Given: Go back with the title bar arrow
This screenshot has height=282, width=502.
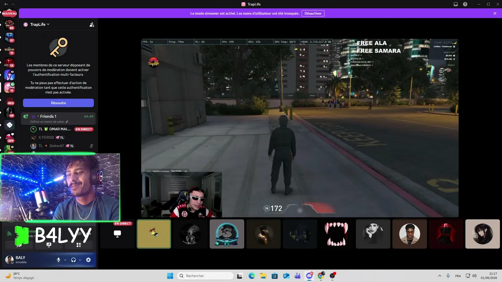Looking at the screenshot, I should (x=6, y=4).
